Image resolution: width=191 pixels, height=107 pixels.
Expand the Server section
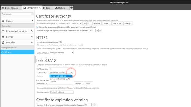coord(32,37)
